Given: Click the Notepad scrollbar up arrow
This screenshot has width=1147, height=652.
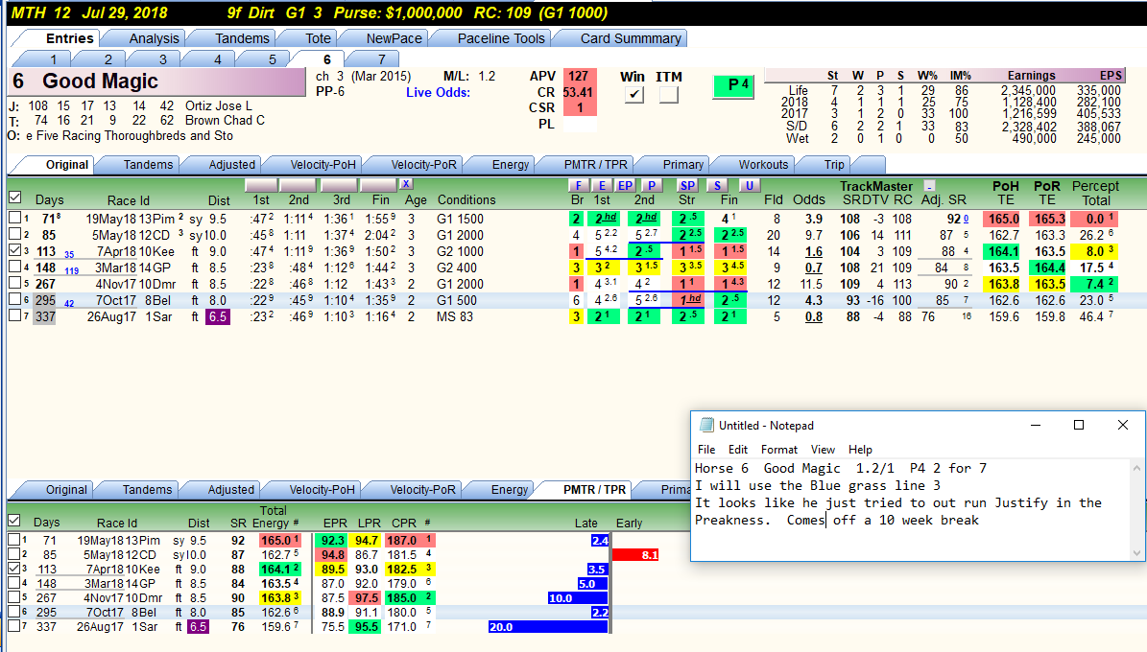Looking at the screenshot, I should point(1136,467).
